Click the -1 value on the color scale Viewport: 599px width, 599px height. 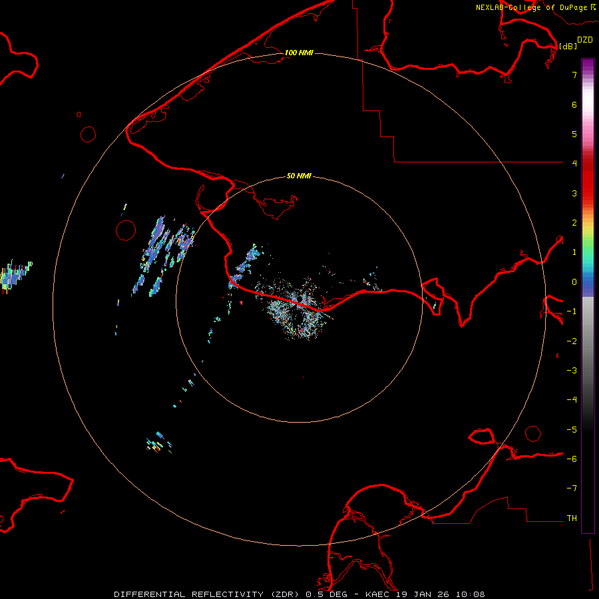click(572, 311)
